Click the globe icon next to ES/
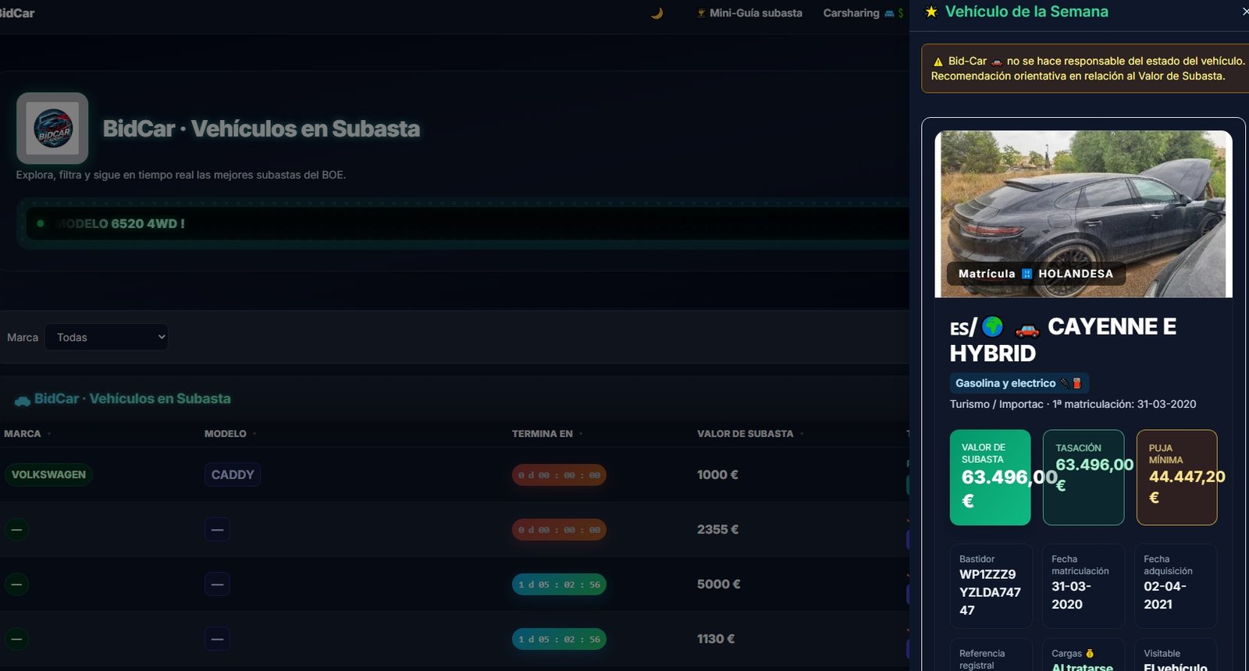The height and width of the screenshot is (671, 1249). [992, 326]
